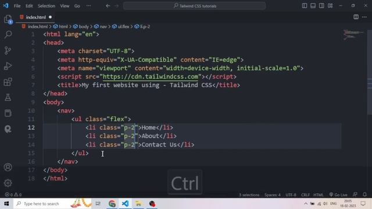This screenshot has height=209, width=372.
Task: Open the Search view in activity bar
Action: tap(8, 35)
